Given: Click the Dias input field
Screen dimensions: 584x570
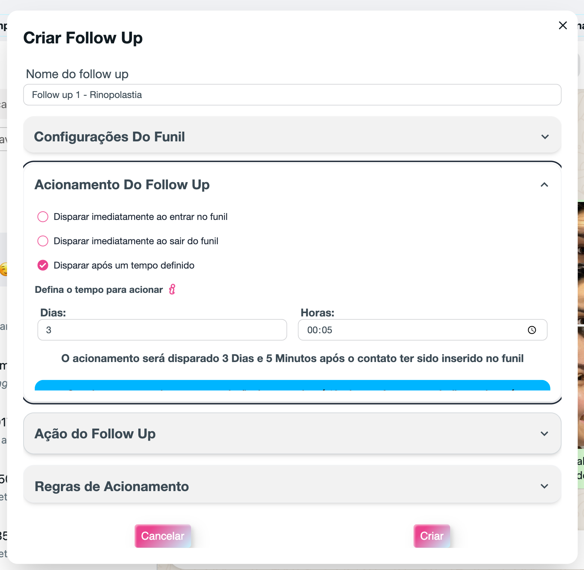Looking at the screenshot, I should pos(162,330).
